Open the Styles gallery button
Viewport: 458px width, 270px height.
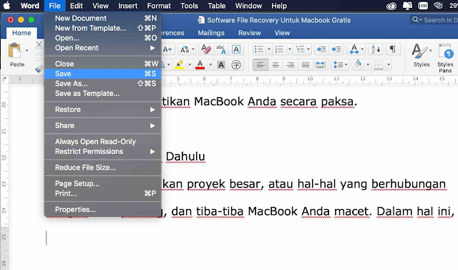coord(422,56)
